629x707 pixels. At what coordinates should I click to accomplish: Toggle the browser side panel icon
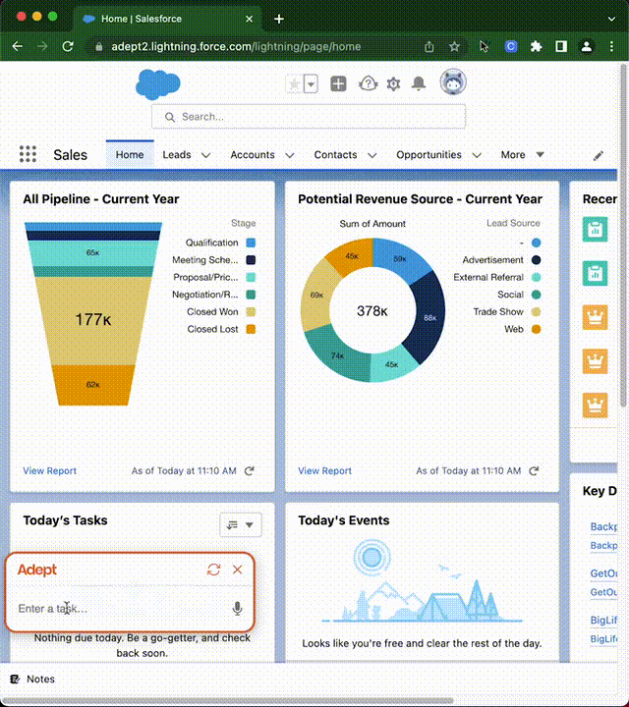pyautogui.click(x=561, y=46)
